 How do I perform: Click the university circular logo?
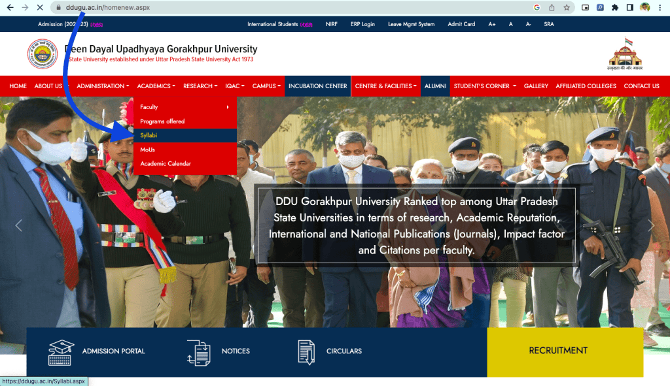pyautogui.click(x=43, y=54)
